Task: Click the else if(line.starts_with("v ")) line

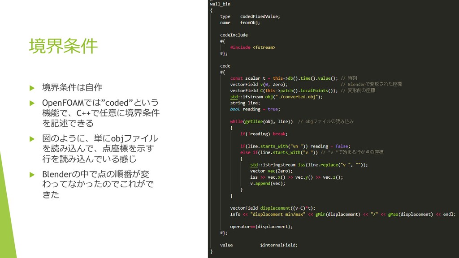Action: pos(279,152)
